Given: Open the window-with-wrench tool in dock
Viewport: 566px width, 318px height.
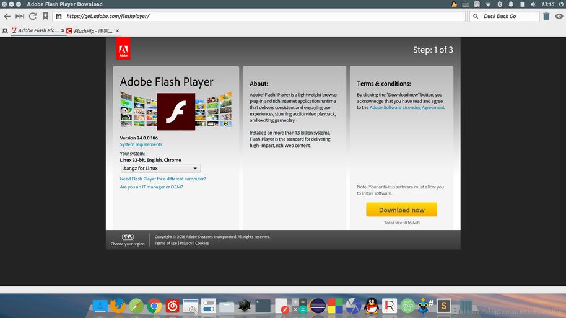Looking at the screenshot, I should pos(191,306).
